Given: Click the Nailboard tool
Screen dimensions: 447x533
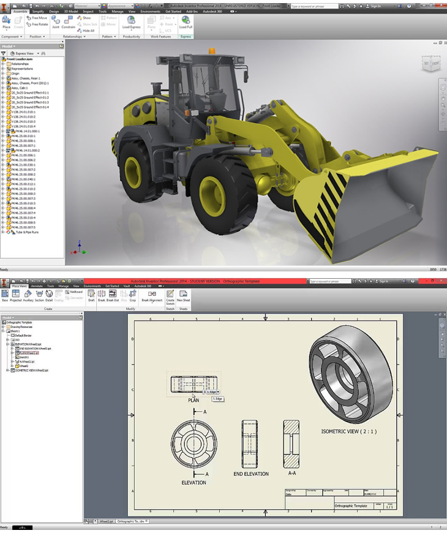Looking at the screenshot, I should tap(74, 292).
